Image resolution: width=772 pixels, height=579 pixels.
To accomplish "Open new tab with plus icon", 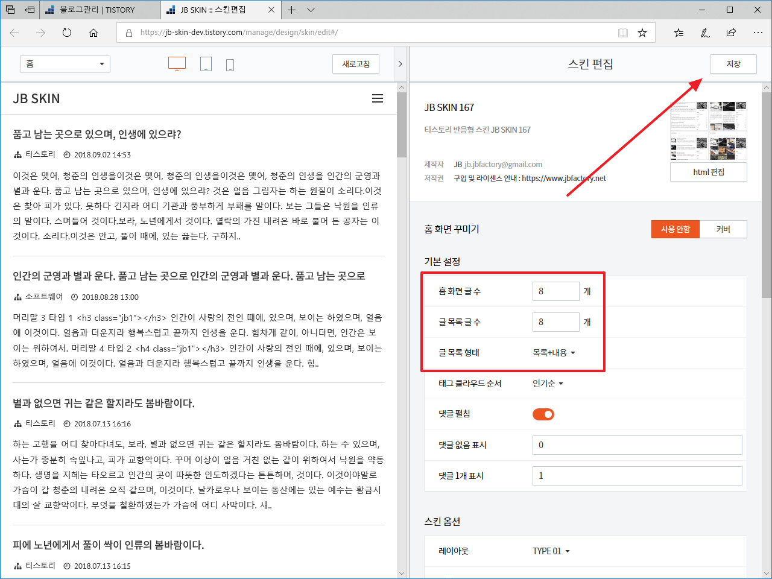I will tap(291, 10).
